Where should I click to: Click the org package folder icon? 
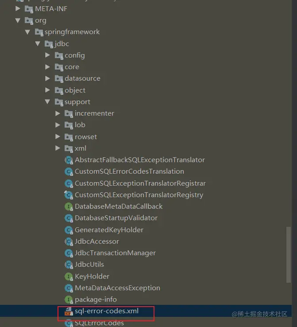29,21
